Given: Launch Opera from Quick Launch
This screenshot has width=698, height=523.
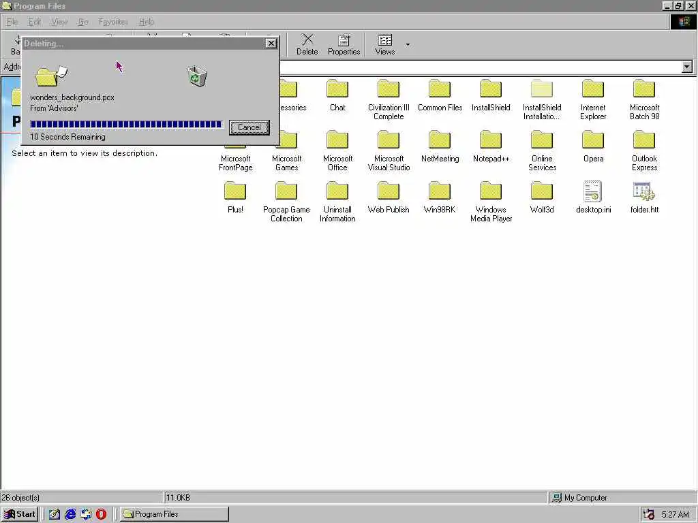Looking at the screenshot, I should pyautogui.click(x=102, y=514).
